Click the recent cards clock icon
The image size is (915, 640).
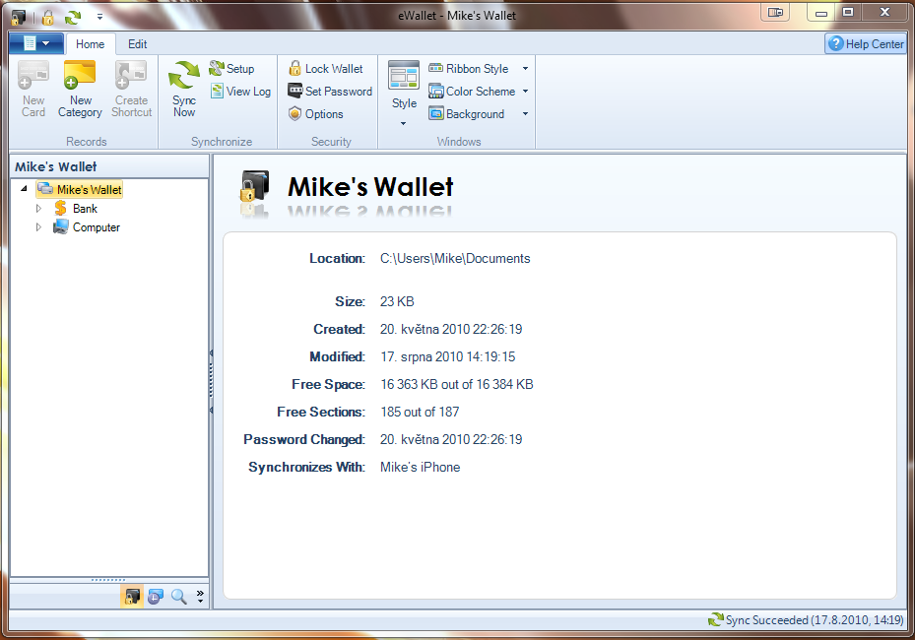tap(155, 596)
